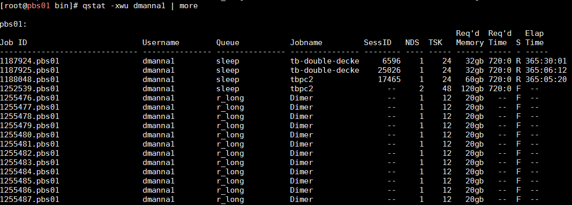Select job ID 1252539.pbs01
572x205 pixels.
pyautogui.click(x=29, y=89)
